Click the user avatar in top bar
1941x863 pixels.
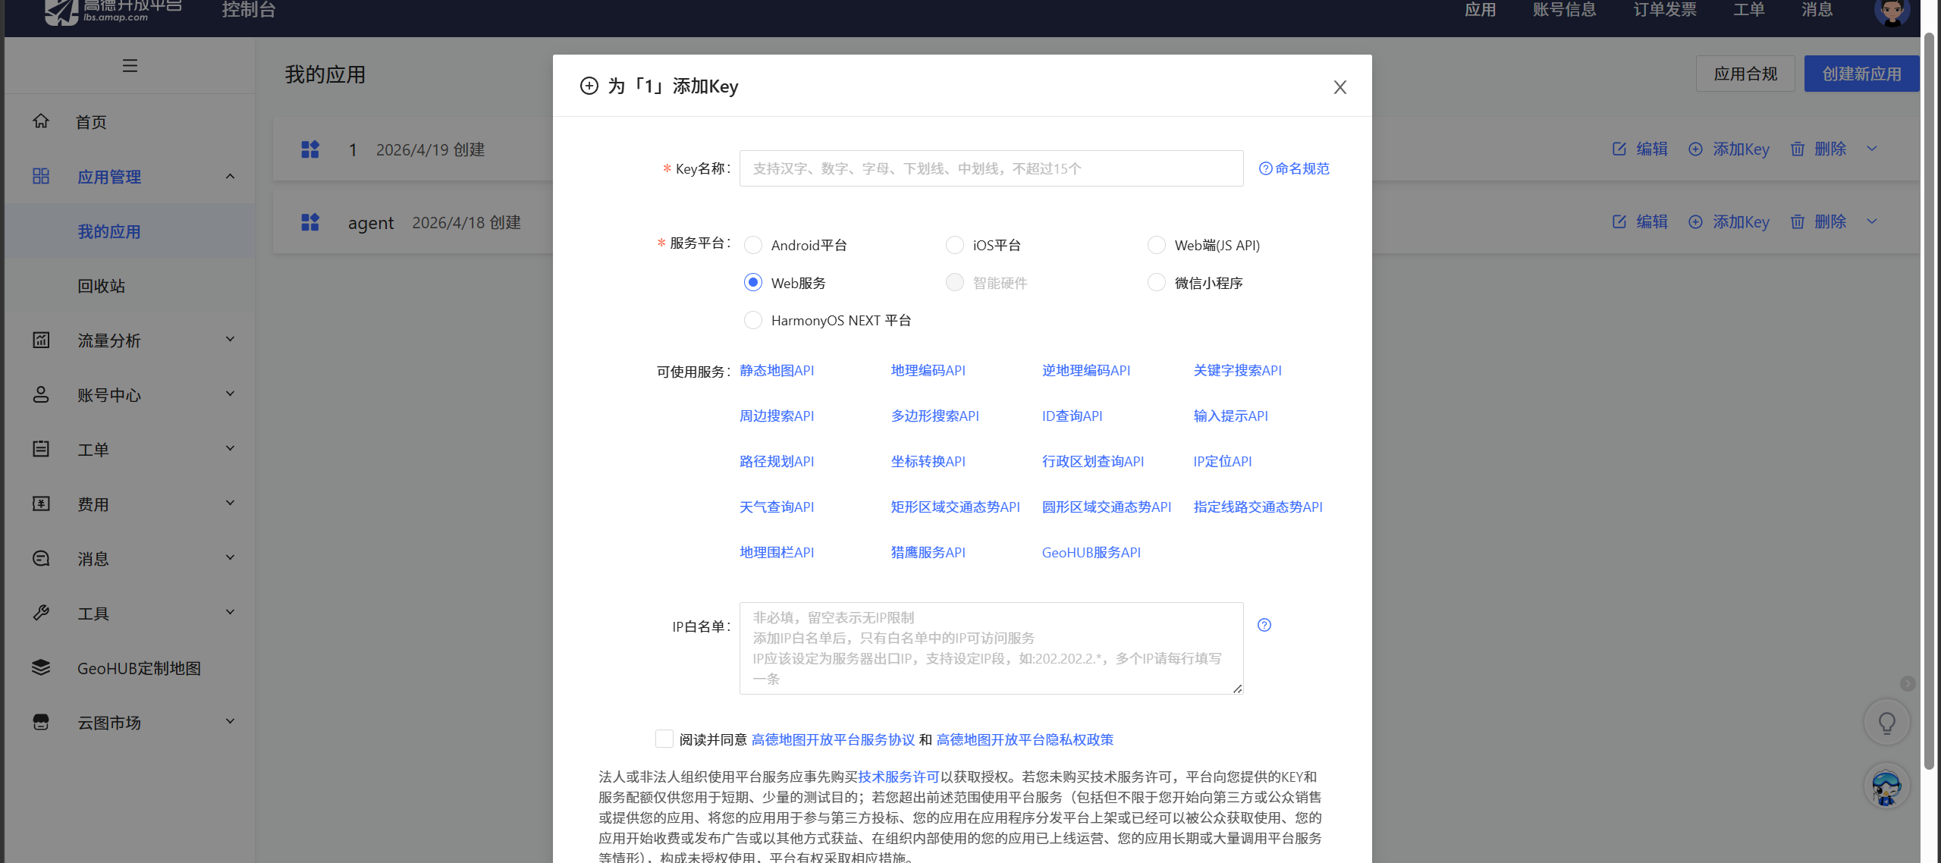click(1891, 11)
